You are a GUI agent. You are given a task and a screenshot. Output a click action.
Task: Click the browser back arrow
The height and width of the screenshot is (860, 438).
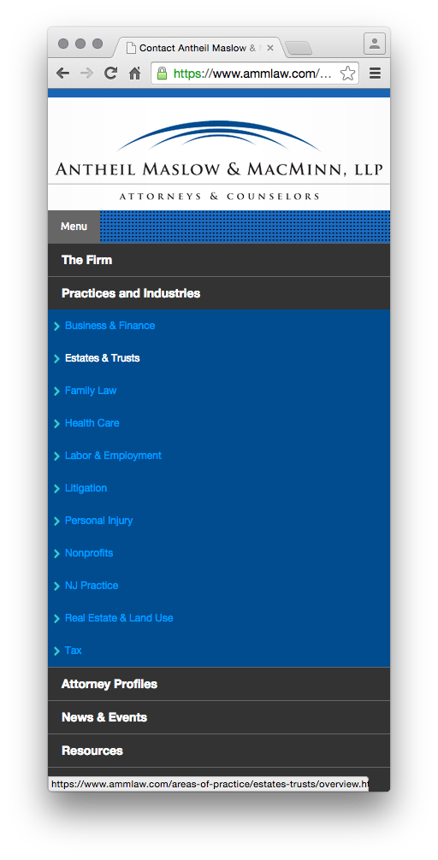point(62,74)
